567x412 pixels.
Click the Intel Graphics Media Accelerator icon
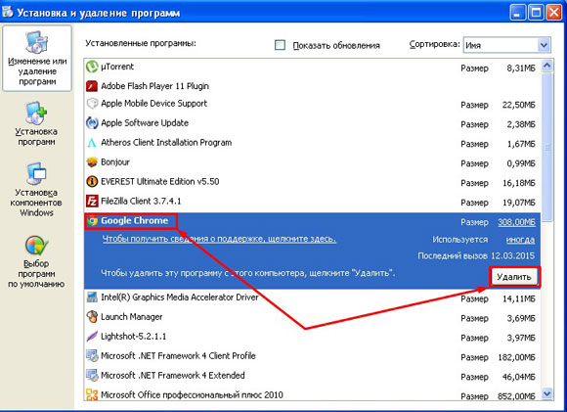click(x=92, y=298)
